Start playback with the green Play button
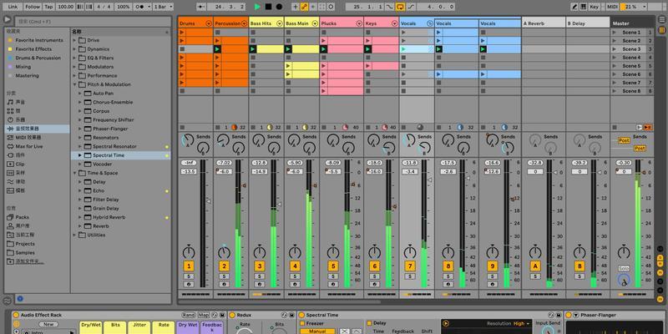This screenshot has width=668, height=334. click(257, 7)
